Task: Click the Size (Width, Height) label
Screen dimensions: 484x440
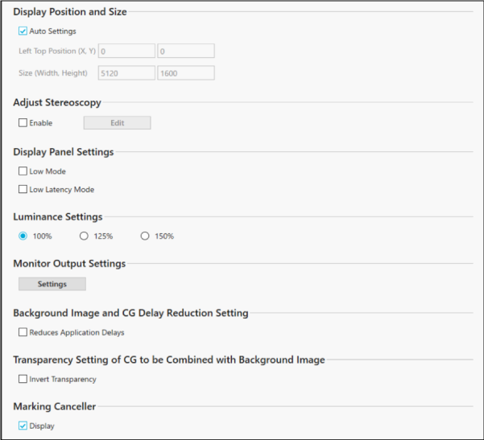Action: coord(53,73)
